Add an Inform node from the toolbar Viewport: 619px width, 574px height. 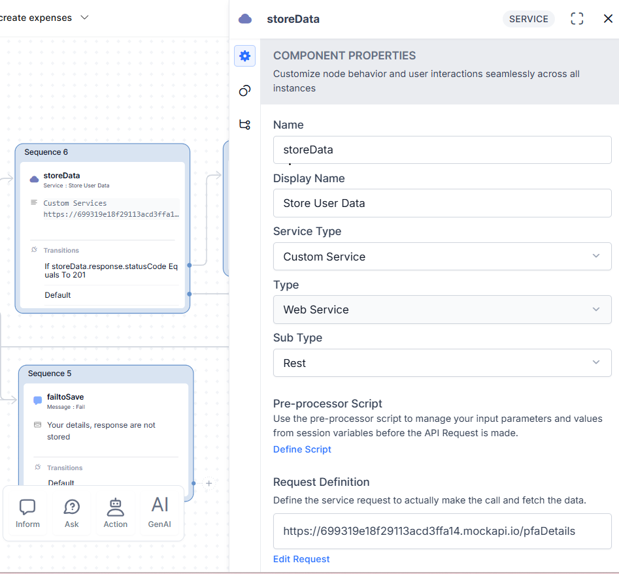[x=27, y=513]
